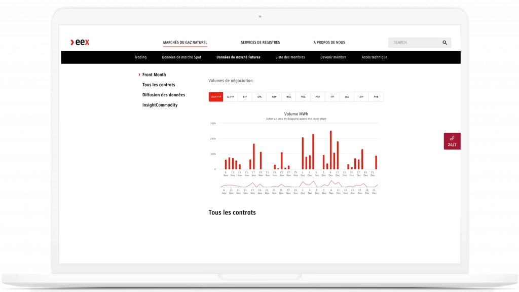The width and height of the screenshot is (519, 292).
Task: Select the PEG hub tab
Action: click(x=303, y=97)
